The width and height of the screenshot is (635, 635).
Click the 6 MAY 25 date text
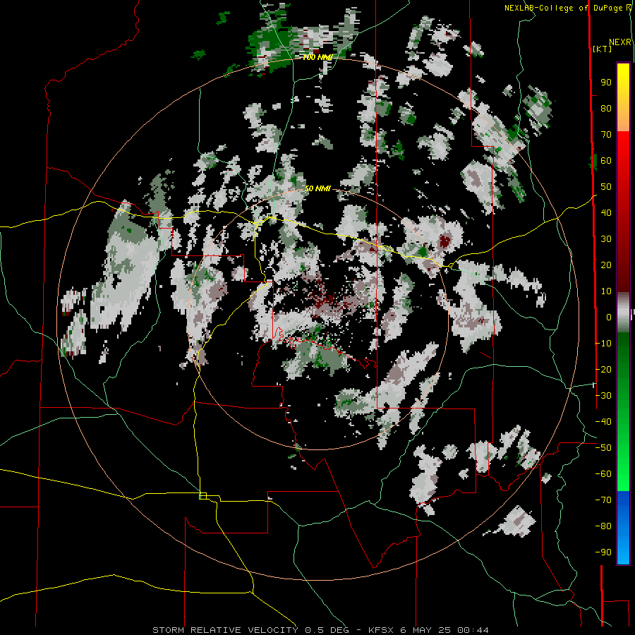[425, 630]
